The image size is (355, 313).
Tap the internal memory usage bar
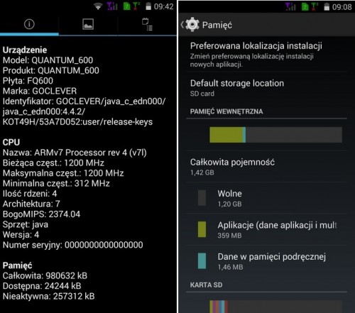click(x=275, y=135)
